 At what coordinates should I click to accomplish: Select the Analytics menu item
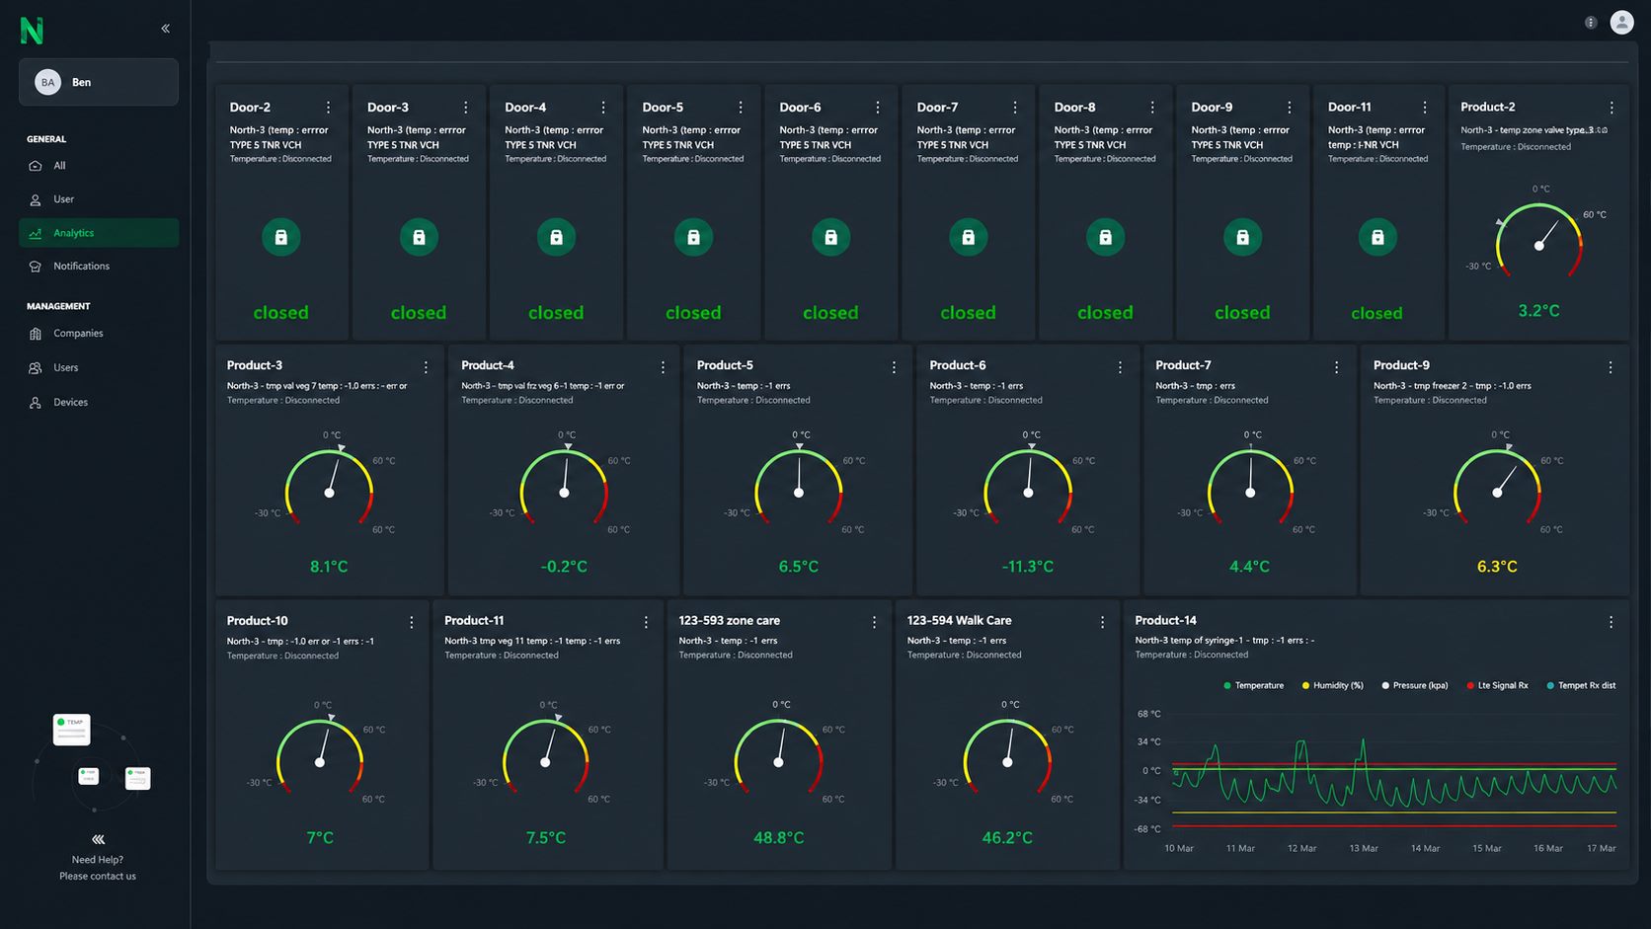pyautogui.click(x=99, y=233)
